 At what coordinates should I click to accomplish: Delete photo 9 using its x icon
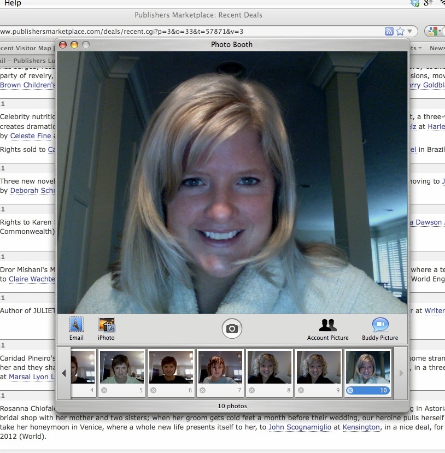tap(301, 390)
